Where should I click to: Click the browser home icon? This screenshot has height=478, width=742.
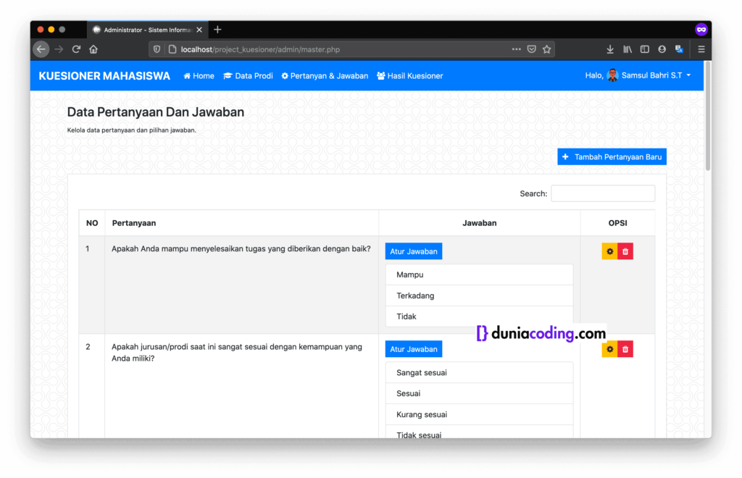pos(93,49)
